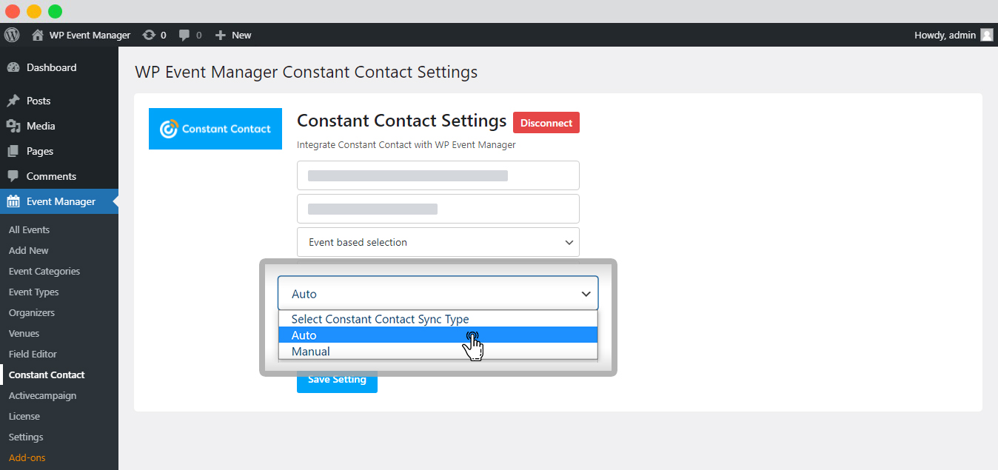Open Event Categories submenu

click(x=44, y=271)
